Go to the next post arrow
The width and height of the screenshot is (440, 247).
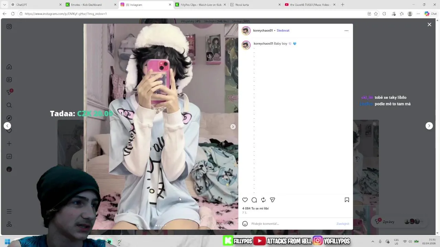429,126
